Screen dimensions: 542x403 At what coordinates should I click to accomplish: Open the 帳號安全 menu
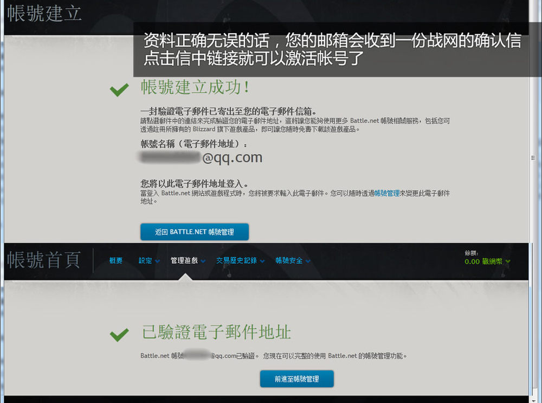(x=293, y=261)
